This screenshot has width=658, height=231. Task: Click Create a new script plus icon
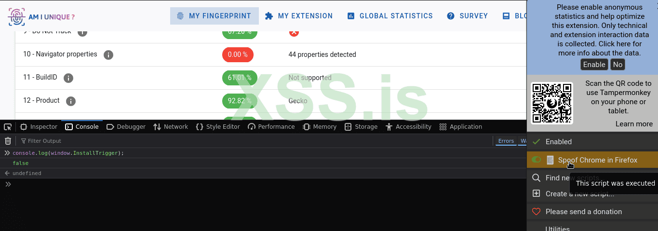536,193
